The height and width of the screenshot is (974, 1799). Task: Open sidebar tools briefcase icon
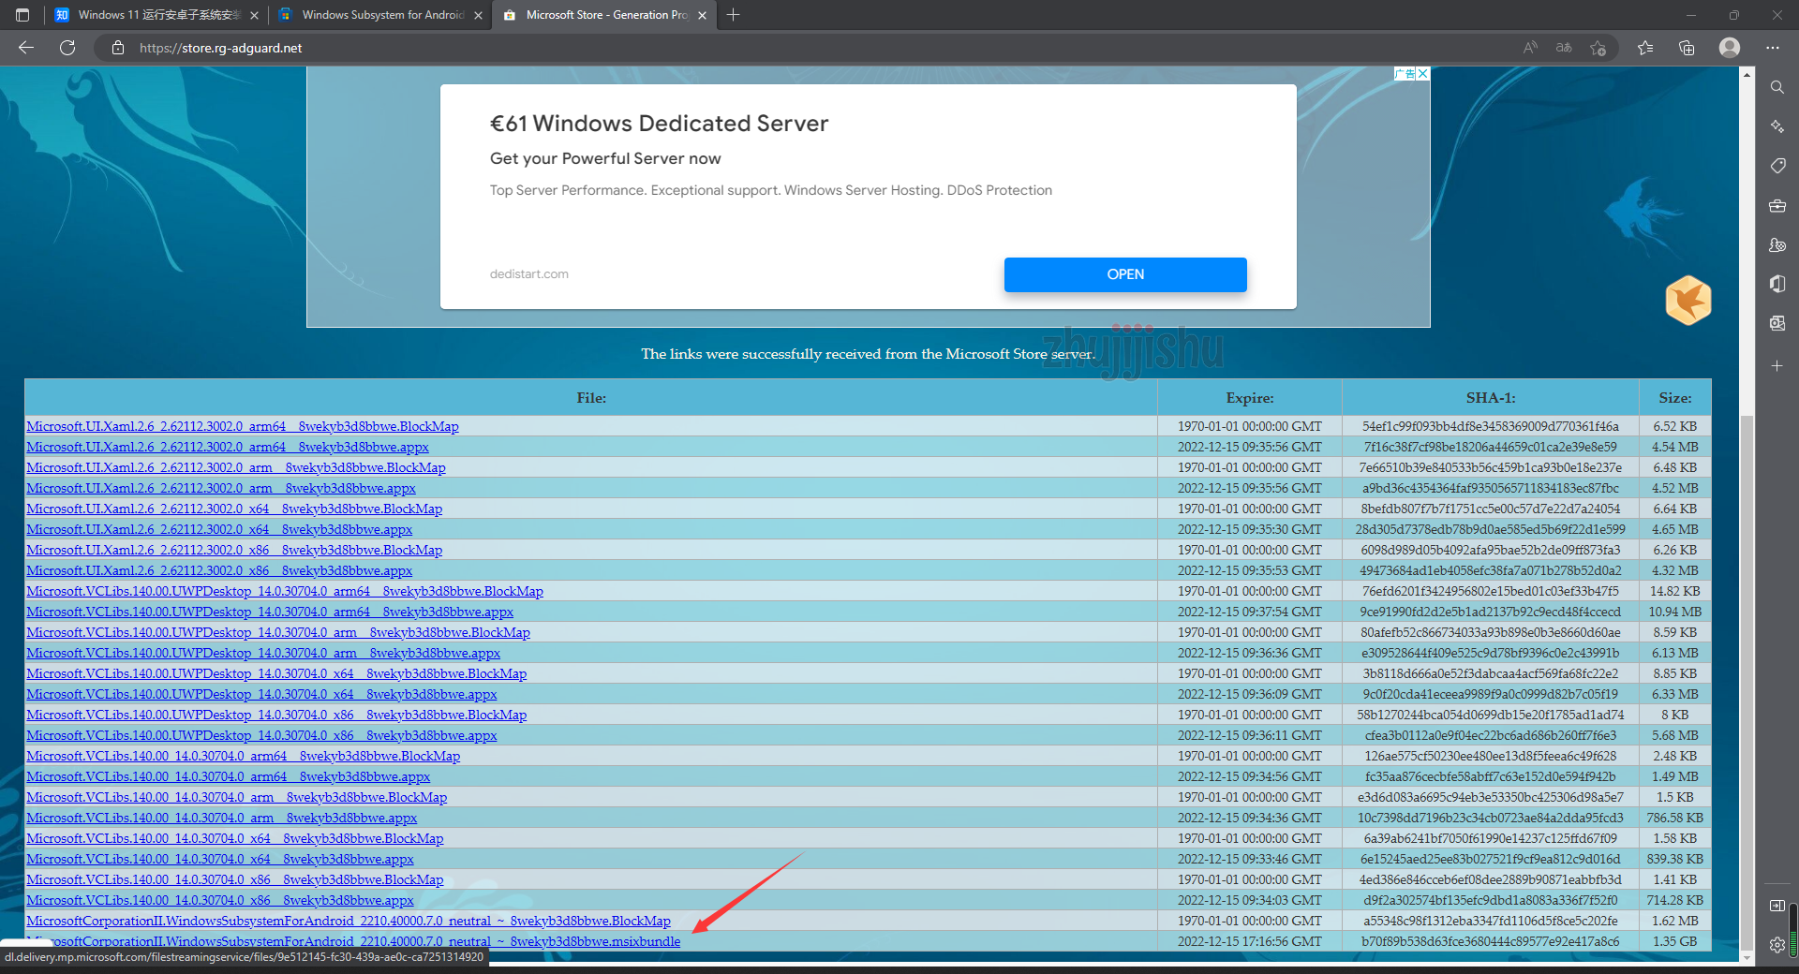[1777, 205]
